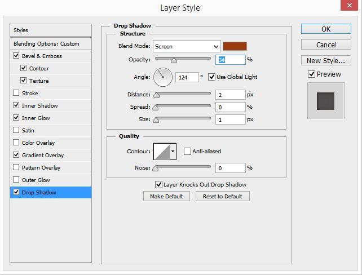This screenshot has width=362, height=275.
Task: Click the Size slider handle
Action: pyautogui.click(x=156, y=120)
